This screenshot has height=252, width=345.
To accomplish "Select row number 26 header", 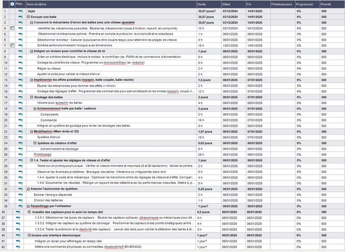I will tap(5, 154).
